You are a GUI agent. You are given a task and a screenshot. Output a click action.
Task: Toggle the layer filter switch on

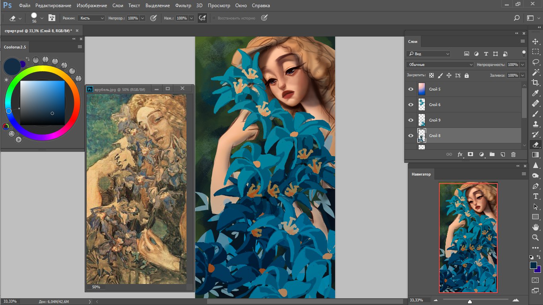[x=524, y=53]
